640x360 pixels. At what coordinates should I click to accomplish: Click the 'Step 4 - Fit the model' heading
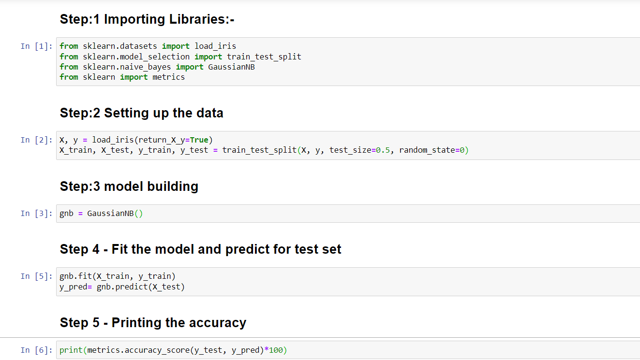(200, 249)
